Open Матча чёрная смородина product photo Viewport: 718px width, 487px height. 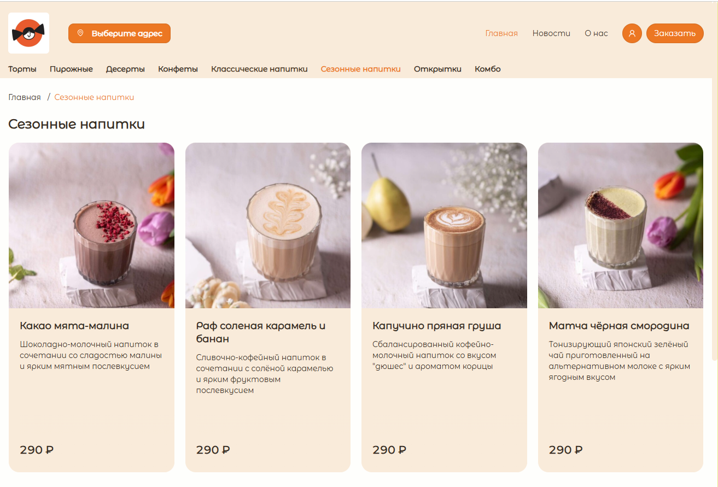point(621,225)
